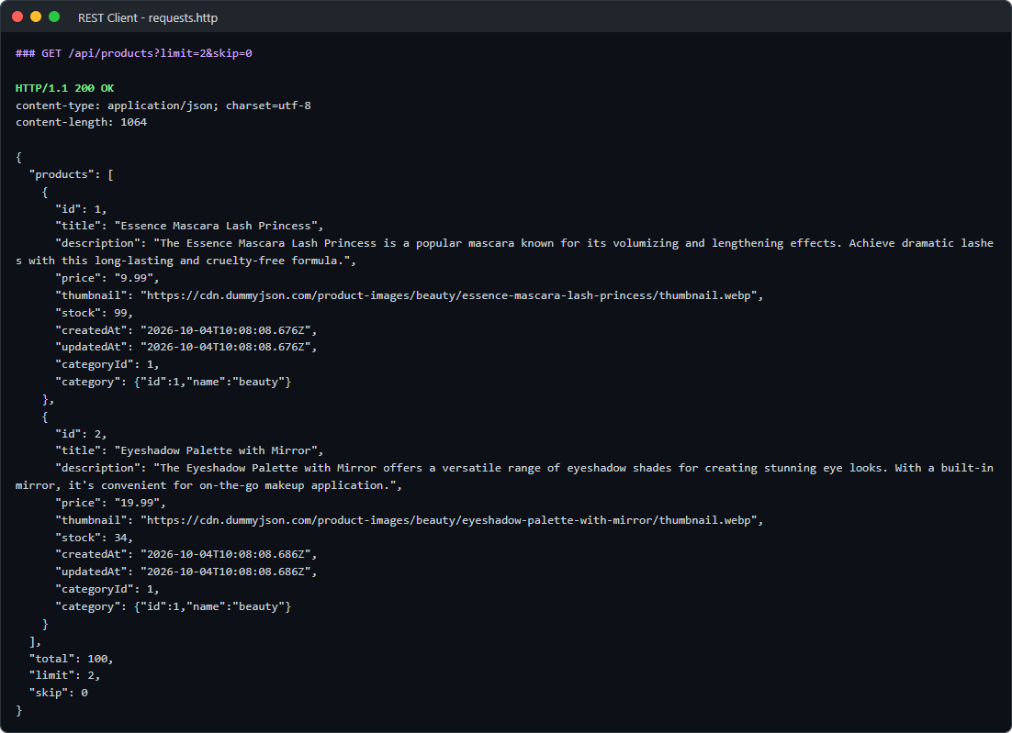The height and width of the screenshot is (733, 1012).
Task: Click the '"stock": 34,' line
Action: point(94,538)
